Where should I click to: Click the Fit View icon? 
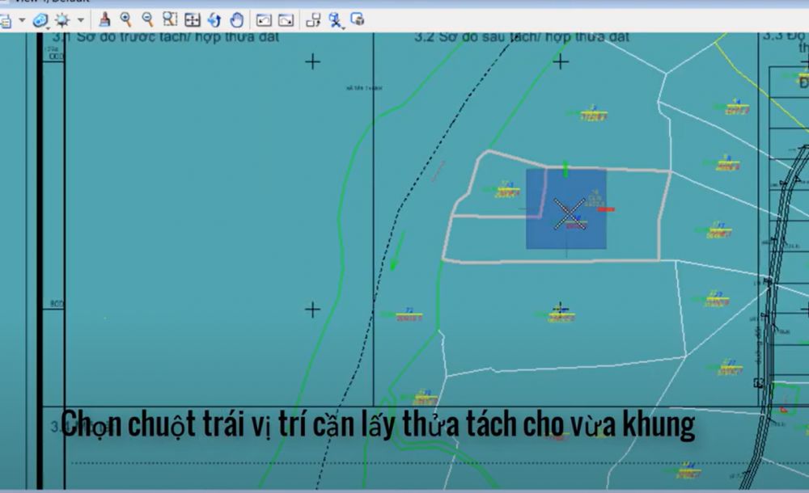[x=193, y=19]
